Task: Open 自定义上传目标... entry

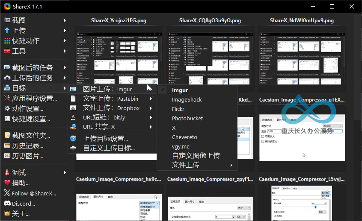Action: 109,148
